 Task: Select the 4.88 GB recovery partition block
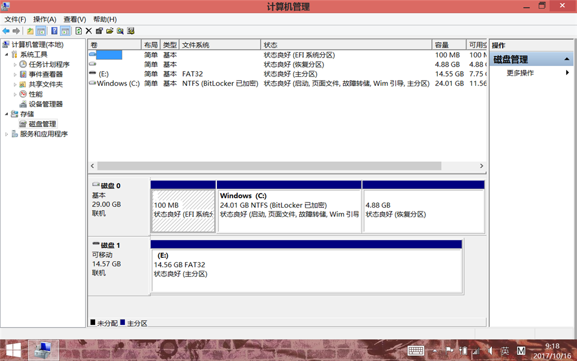424,211
